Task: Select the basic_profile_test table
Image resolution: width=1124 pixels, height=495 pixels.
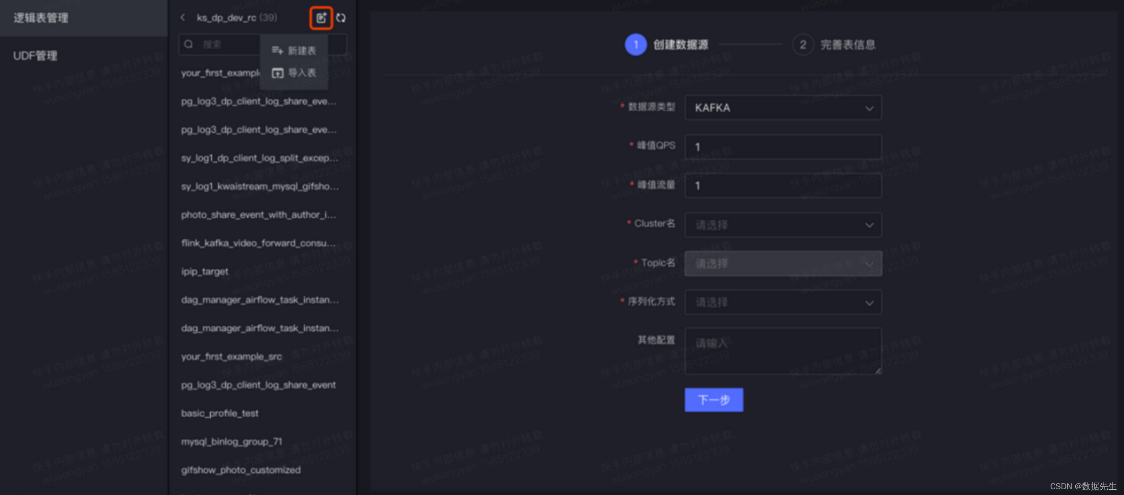Action: click(220, 413)
